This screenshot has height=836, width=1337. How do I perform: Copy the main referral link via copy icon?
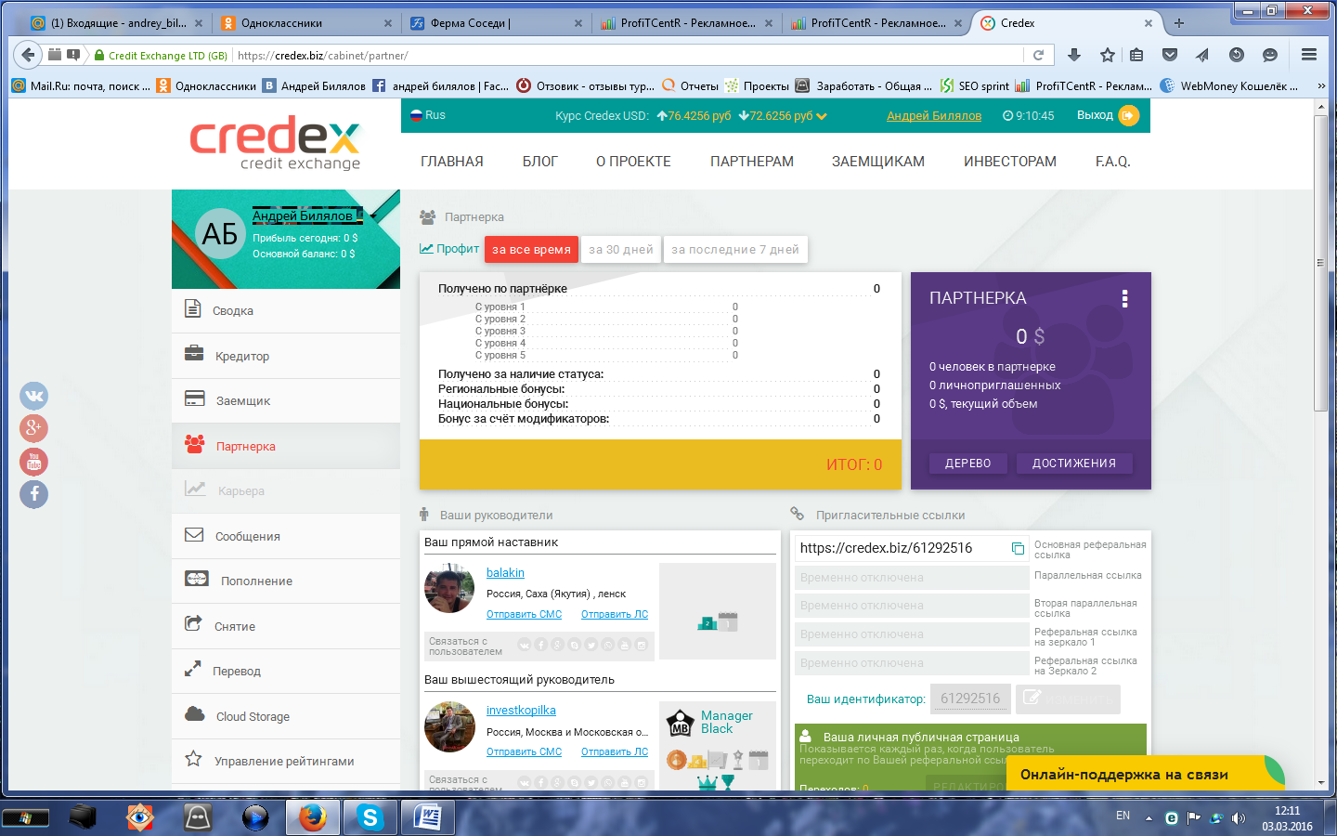tap(1018, 548)
